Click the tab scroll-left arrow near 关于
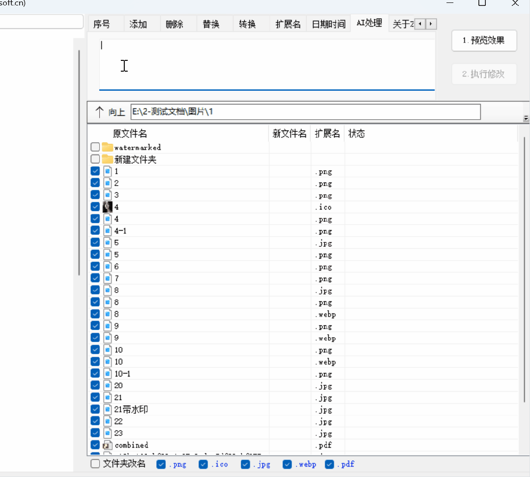 (x=420, y=24)
